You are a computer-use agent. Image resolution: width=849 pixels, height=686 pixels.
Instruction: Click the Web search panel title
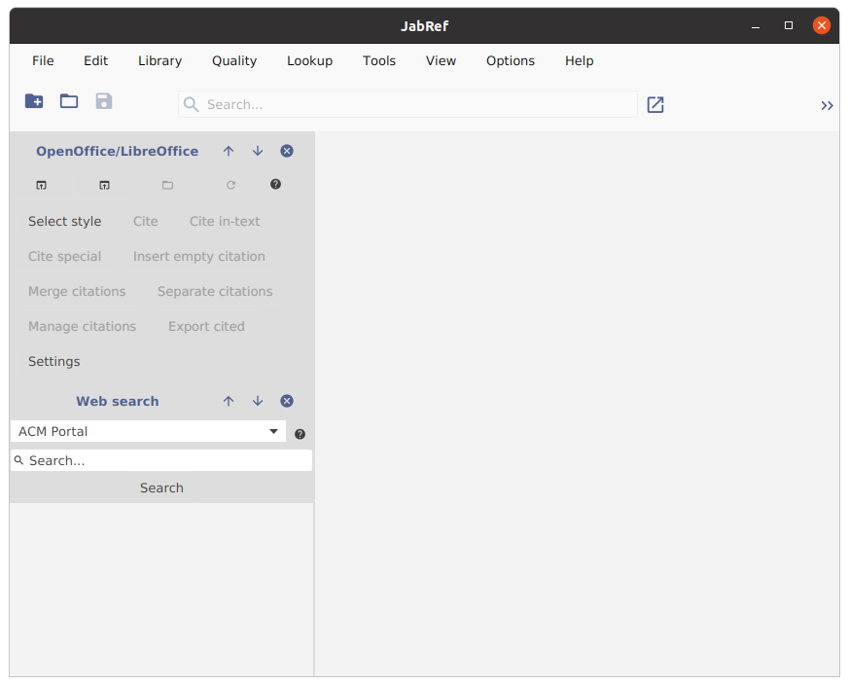point(118,402)
